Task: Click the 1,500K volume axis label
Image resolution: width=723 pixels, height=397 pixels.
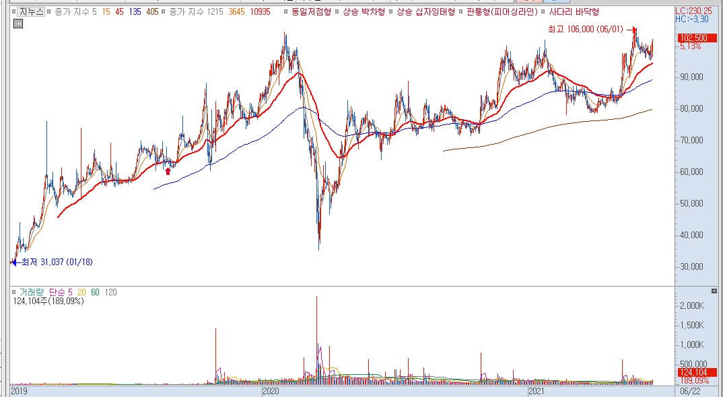Action: [x=693, y=326]
